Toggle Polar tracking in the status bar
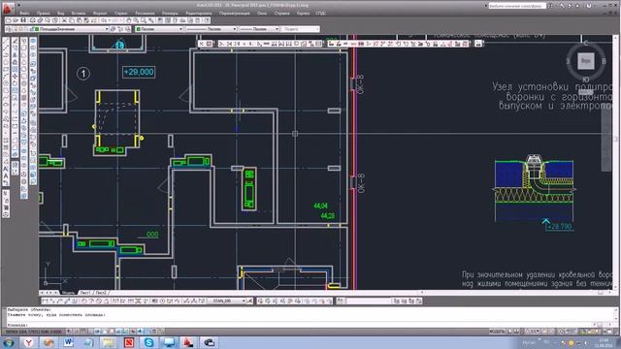621x349 pixels. click(x=97, y=331)
